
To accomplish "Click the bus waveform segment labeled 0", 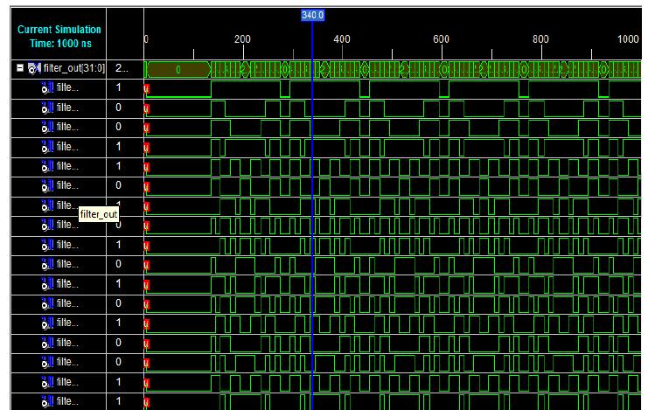I will pos(178,70).
